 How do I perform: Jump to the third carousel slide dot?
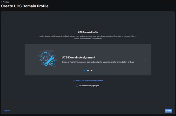pos(92,71)
